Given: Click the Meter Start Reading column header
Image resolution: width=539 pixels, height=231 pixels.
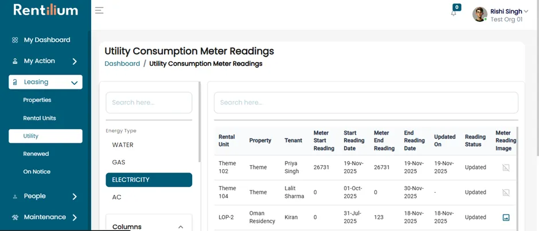Looking at the screenshot, I should (324, 140).
